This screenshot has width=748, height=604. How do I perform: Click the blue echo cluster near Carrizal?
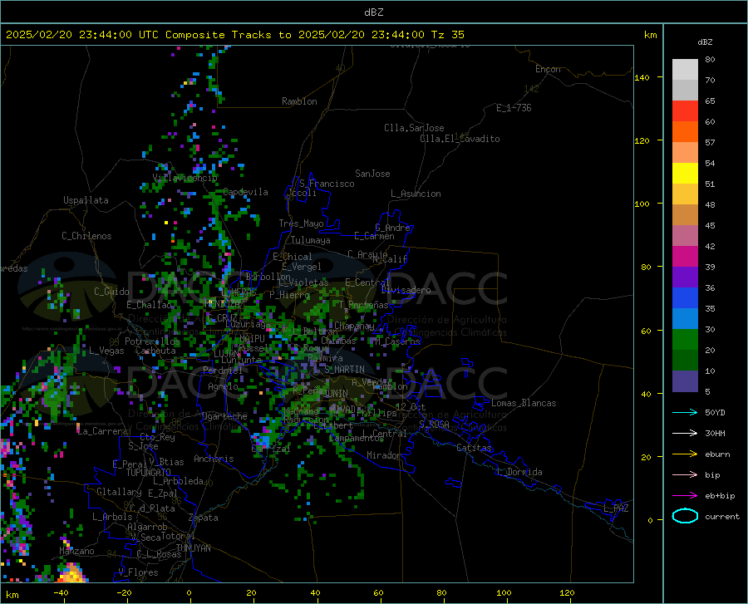pos(262,439)
